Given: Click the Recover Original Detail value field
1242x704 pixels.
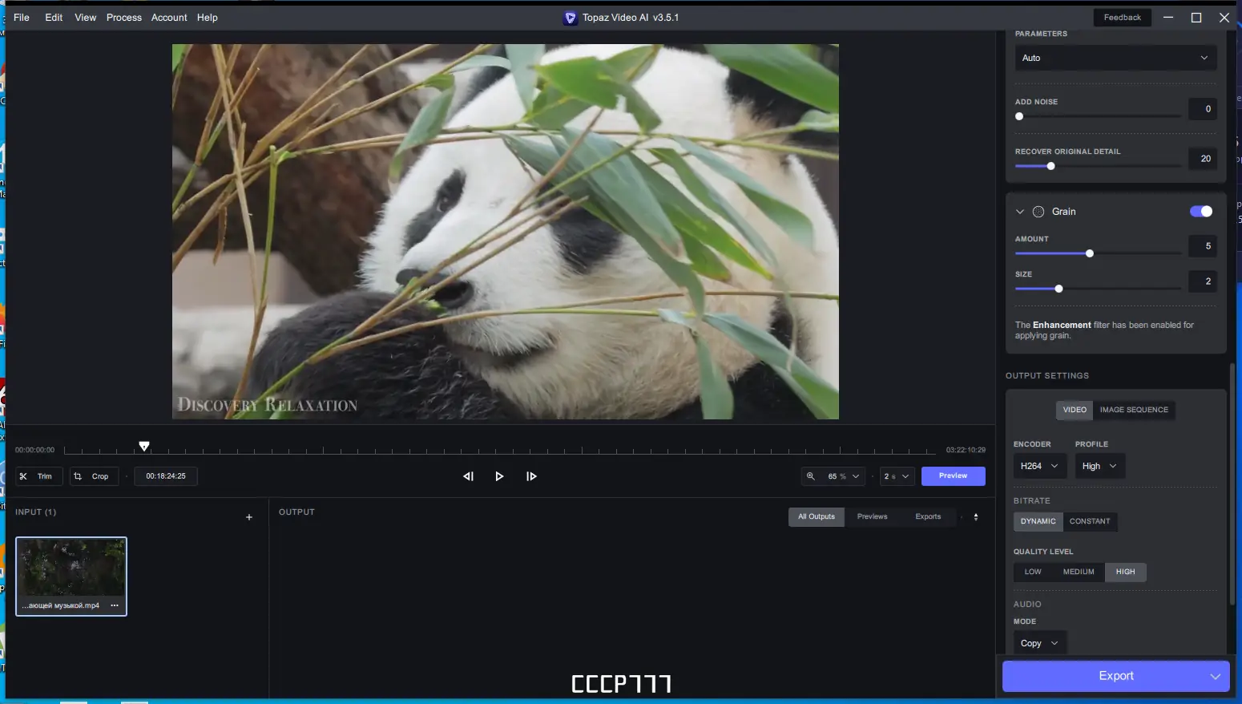Looking at the screenshot, I should click(1203, 159).
